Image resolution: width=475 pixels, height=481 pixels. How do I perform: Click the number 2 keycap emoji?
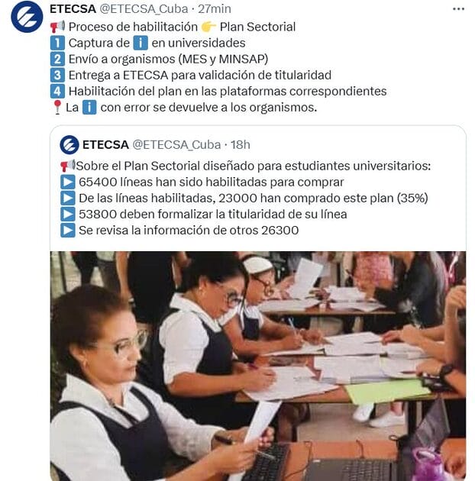click(57, 59)
